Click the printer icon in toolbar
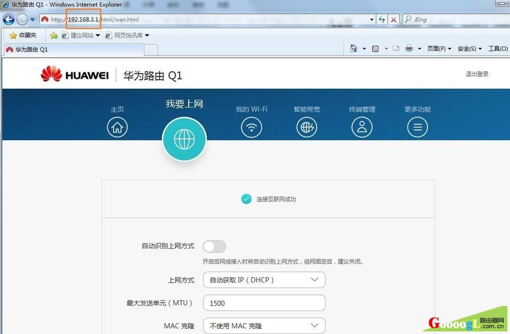510x334 pixels. click(409, 48)
